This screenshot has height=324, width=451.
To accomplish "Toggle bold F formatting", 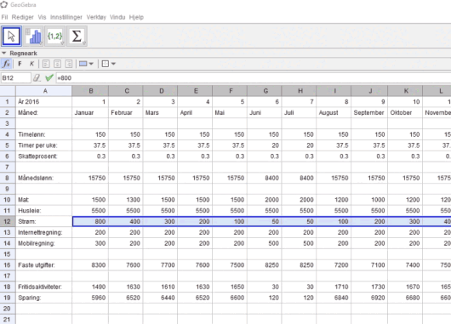I will pyautogui.click(x=20, y=64).
